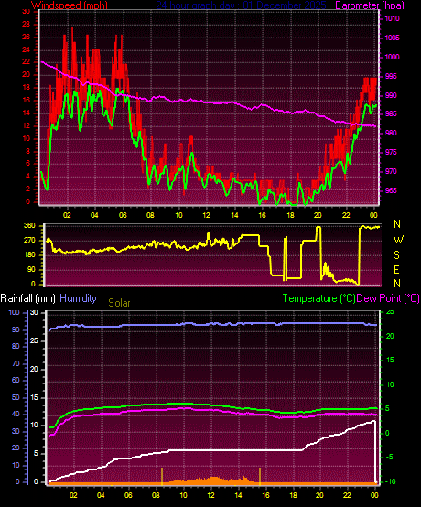Click the Temperature (°C) legend label
The image size is (421, 507).
318,298
